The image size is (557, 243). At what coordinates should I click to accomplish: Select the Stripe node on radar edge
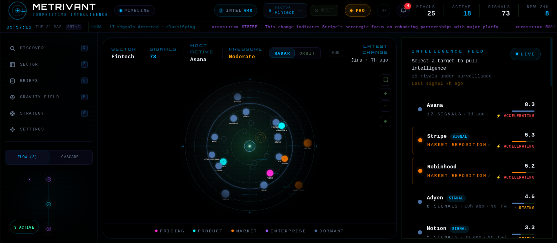pos(308,143)
